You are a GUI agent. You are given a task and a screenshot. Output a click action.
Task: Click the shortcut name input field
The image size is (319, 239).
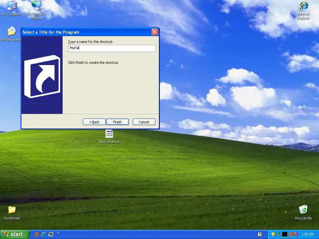(x=112, y=48)
